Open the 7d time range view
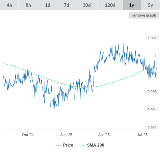Viewport: 160px width, 154px height. click(66, 5)
